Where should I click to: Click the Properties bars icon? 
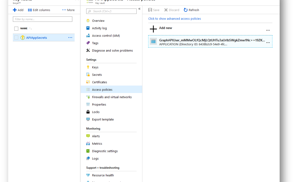(x=88, y=104)
